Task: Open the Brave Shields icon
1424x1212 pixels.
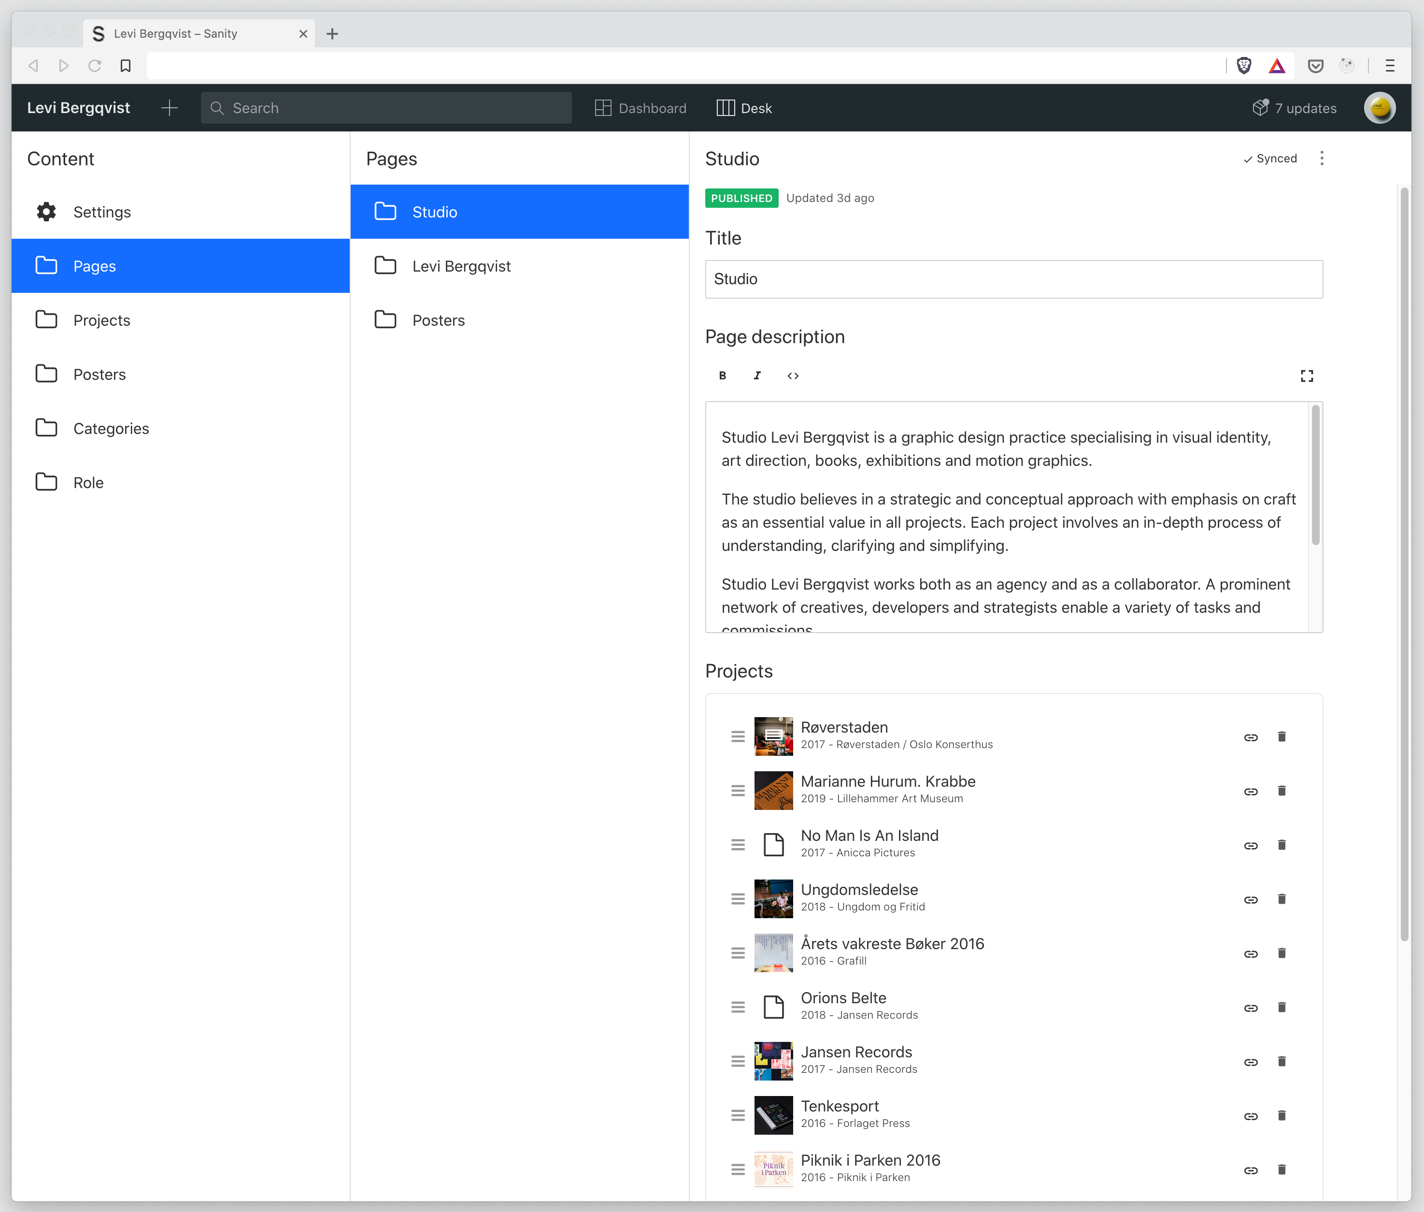Action: click(1244, 66)
